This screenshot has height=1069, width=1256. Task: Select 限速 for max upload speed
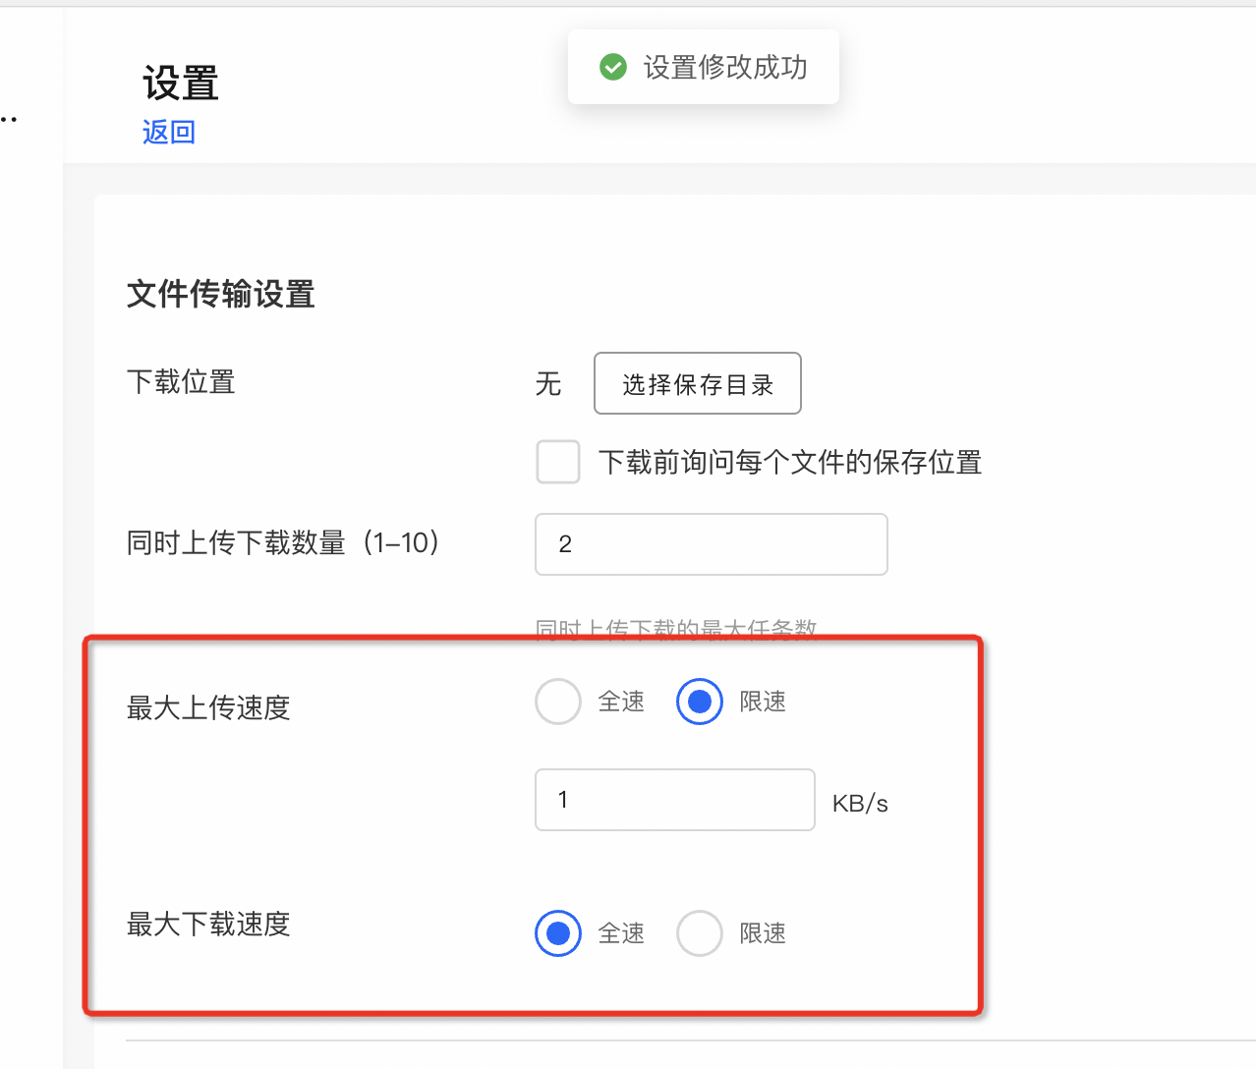pyautogui.click(x=700, y=702)
